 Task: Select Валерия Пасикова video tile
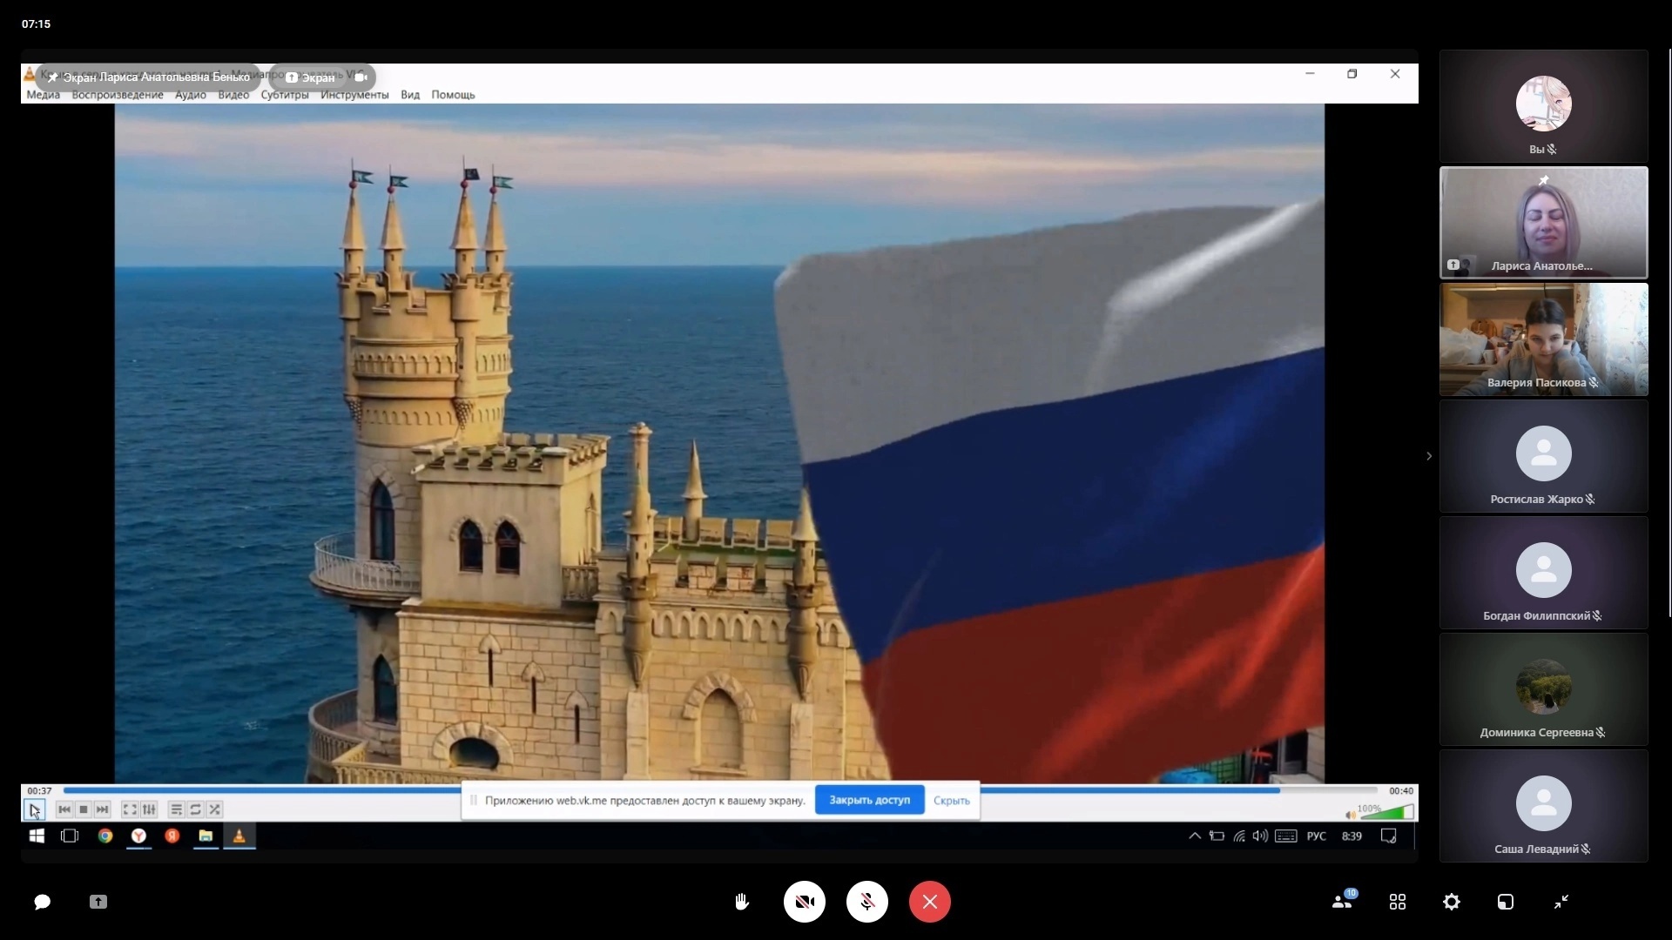1544,339
